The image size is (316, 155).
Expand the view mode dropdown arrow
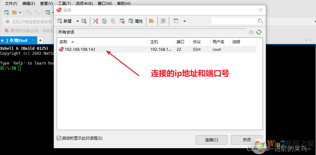184,21
